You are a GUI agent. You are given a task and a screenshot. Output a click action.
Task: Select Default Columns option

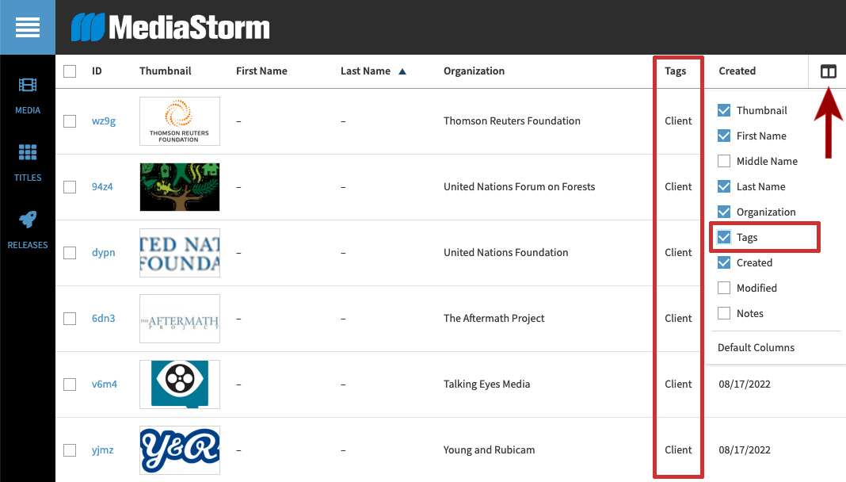click(x=756, y=347)
